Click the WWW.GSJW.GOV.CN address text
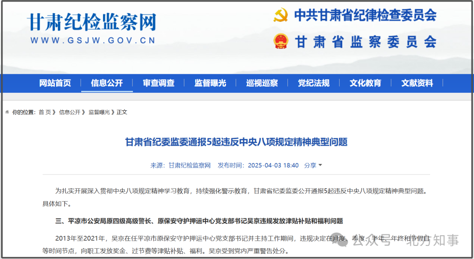 tap(93, 40)
